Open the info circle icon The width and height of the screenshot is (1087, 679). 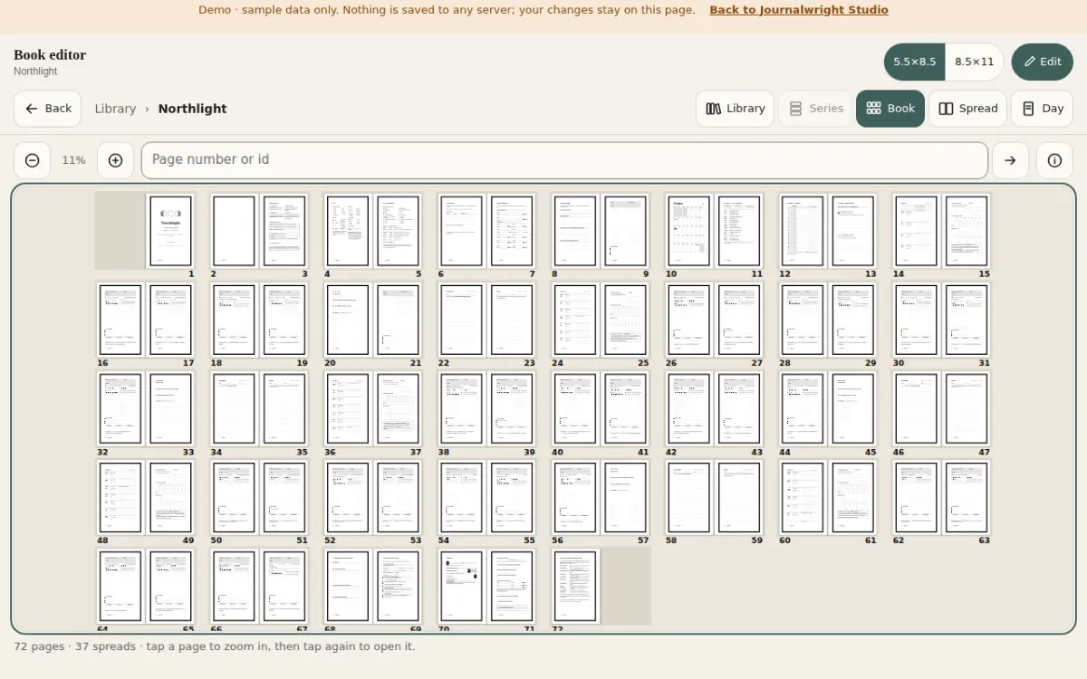click(1054, 160)
